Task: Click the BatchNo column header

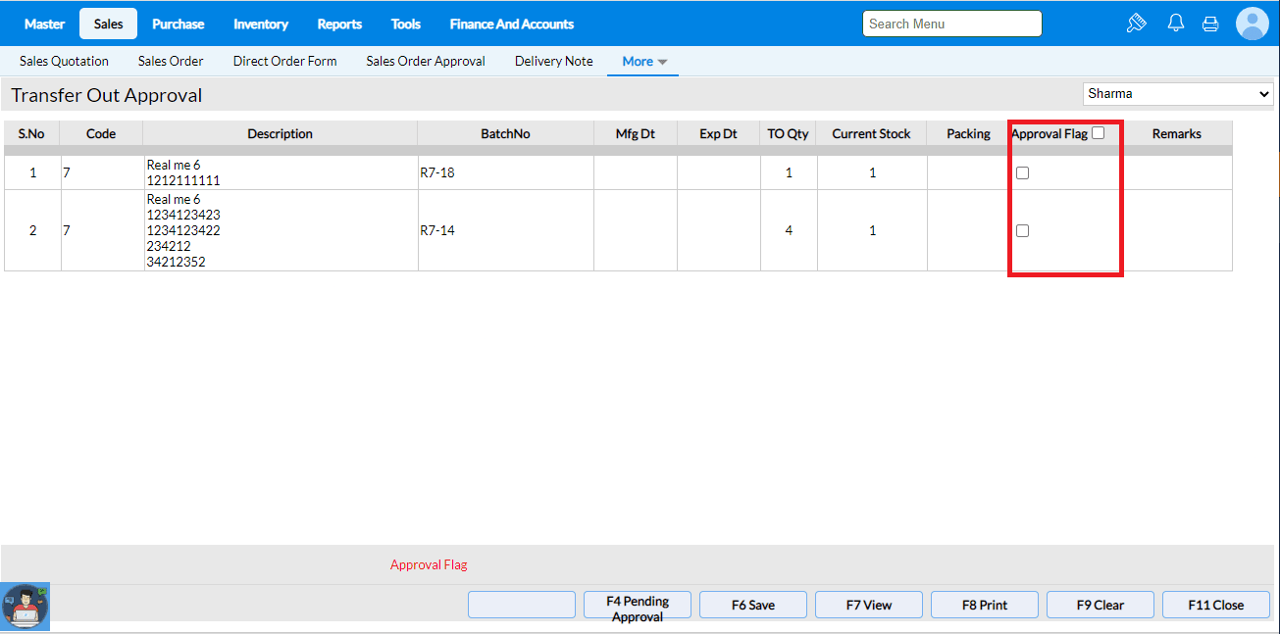Action: [506, 133]
